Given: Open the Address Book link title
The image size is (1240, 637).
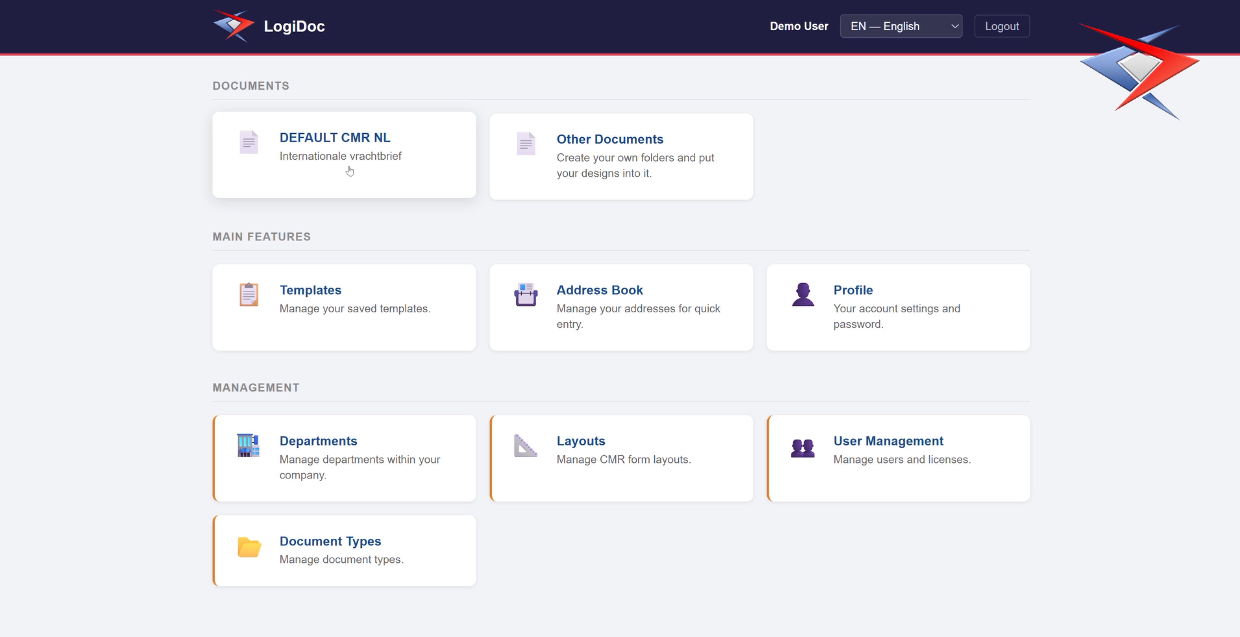Looking at the screenshot, I should coord(599,290).
